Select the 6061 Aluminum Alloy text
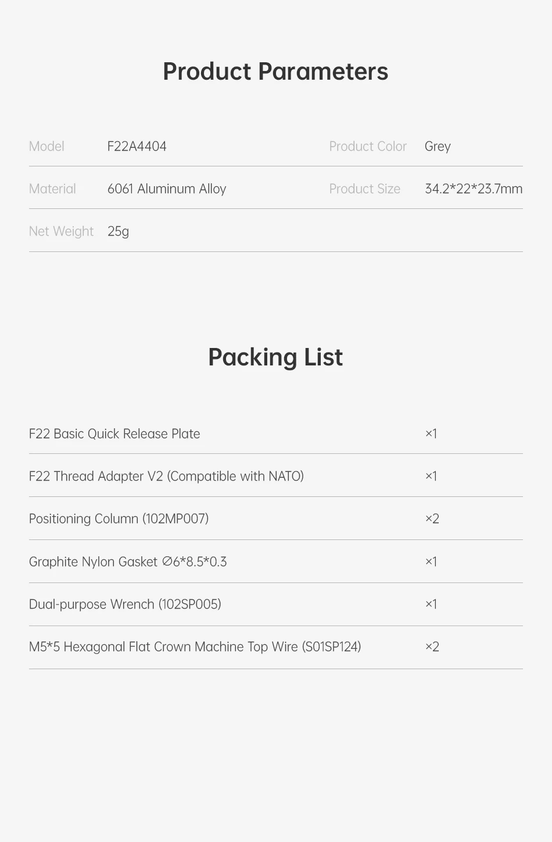 [167, 189]
